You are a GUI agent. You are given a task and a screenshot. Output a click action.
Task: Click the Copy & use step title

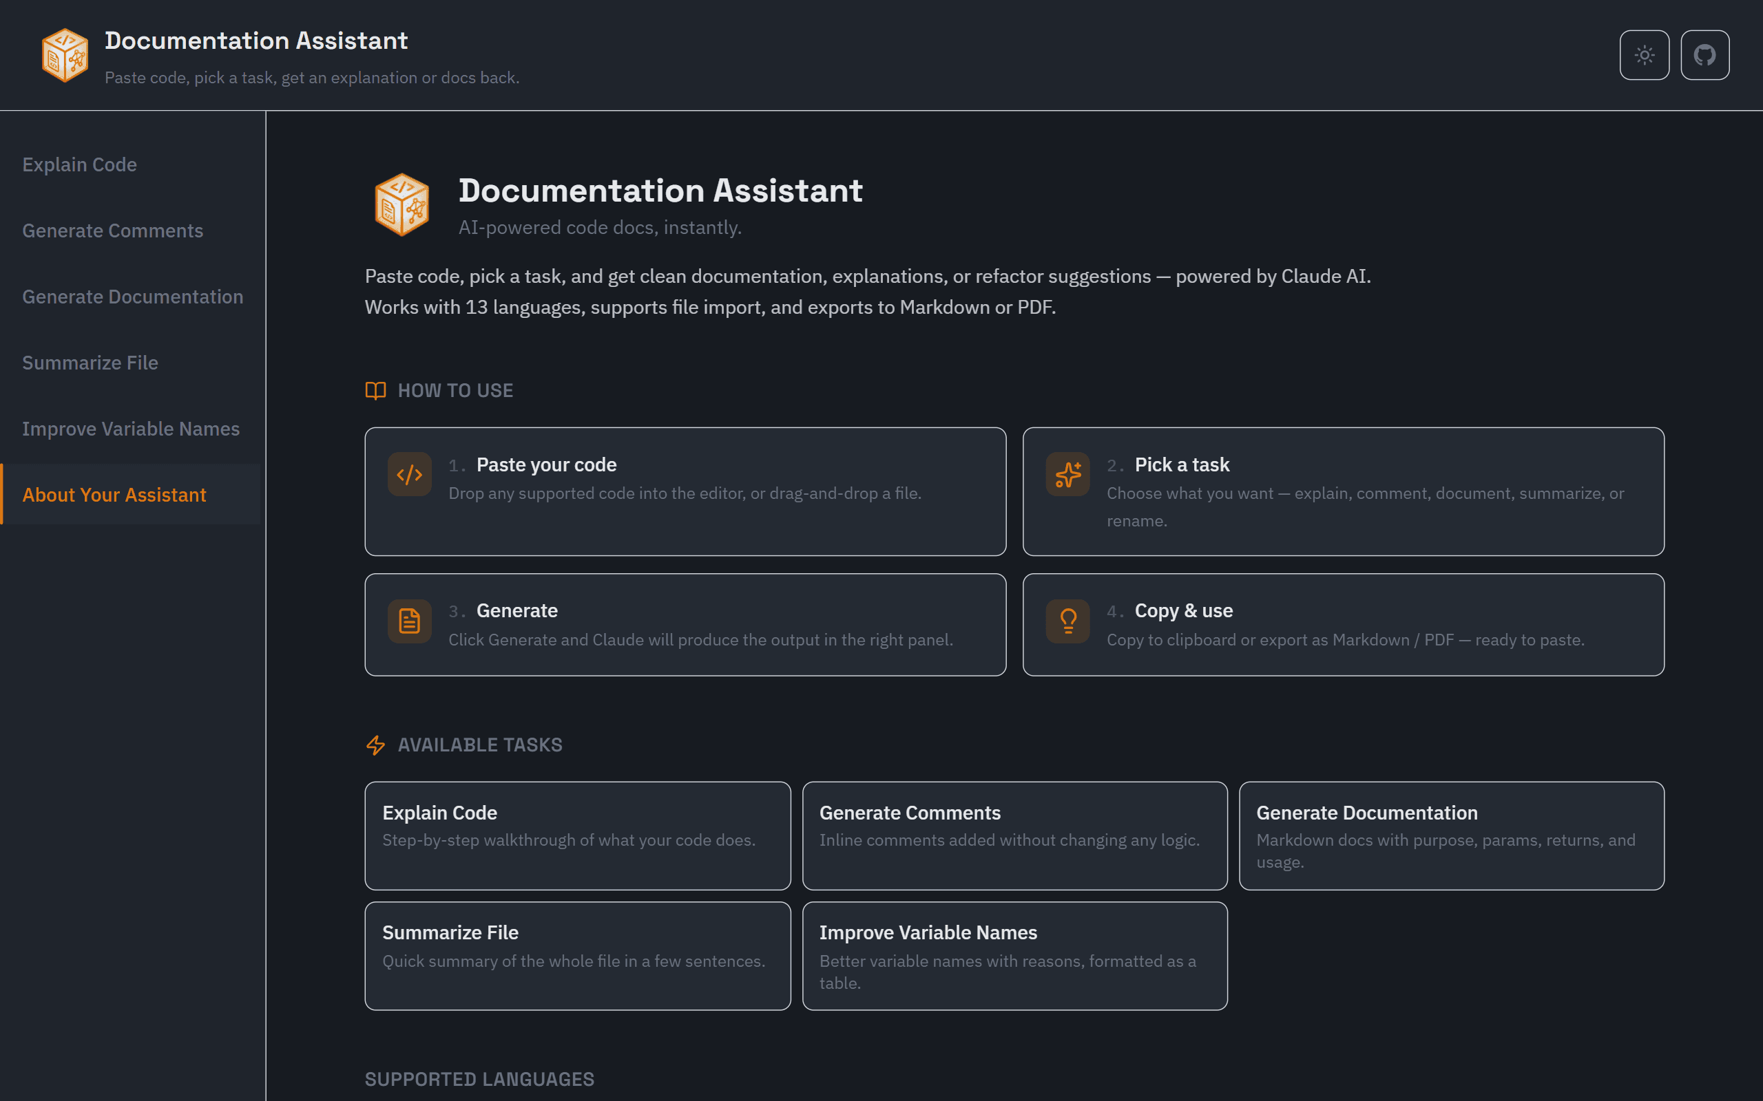[x=1184, y=611]
